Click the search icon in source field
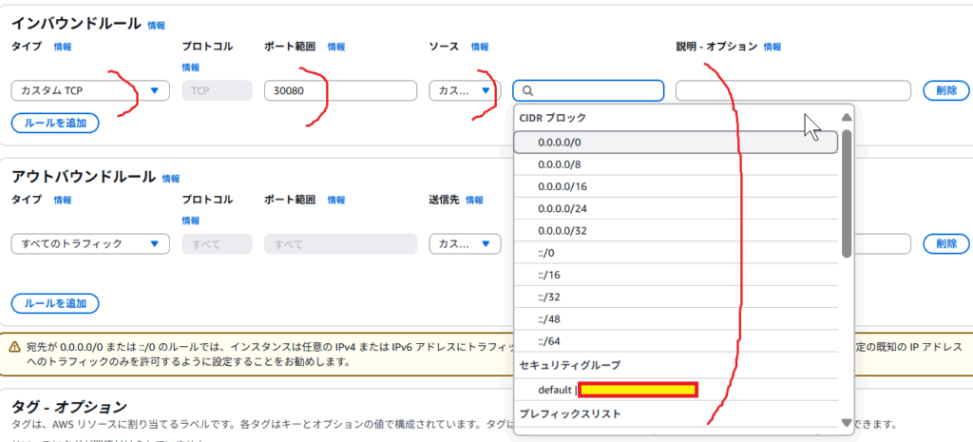973x442 pixels. click(527, 90)
